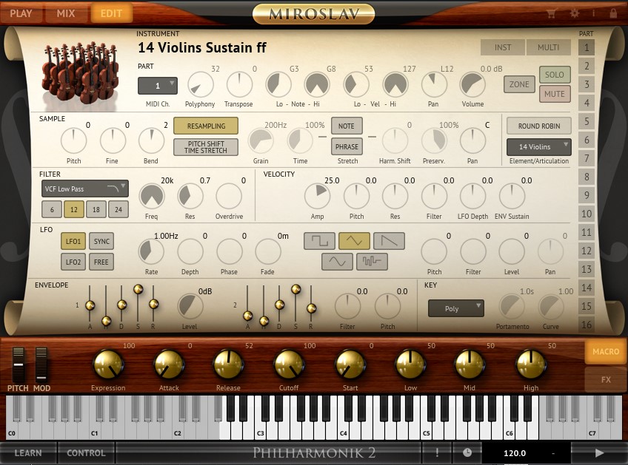Viewport: 628px width, 465px height.
Task: Switch to the MIX tab
Action: pos(66,13)
